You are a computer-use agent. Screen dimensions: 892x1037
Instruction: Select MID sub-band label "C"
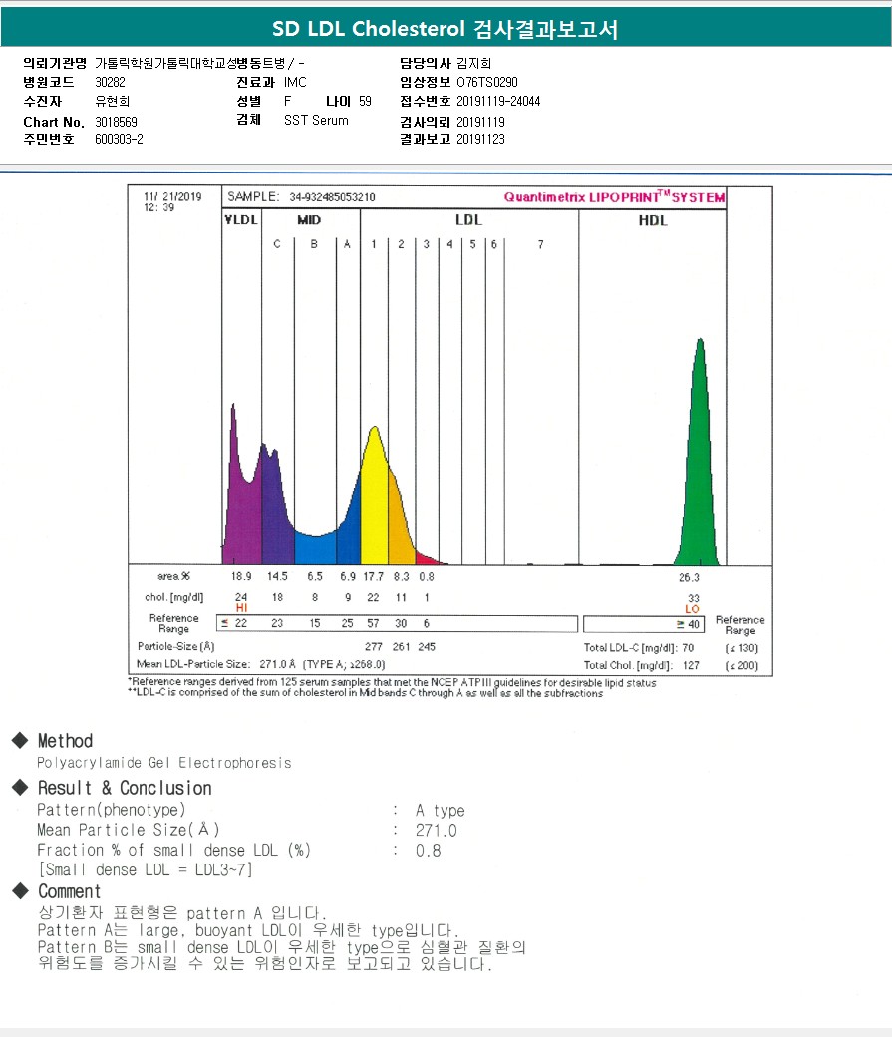pyautogui.click(x=277, y=244)
